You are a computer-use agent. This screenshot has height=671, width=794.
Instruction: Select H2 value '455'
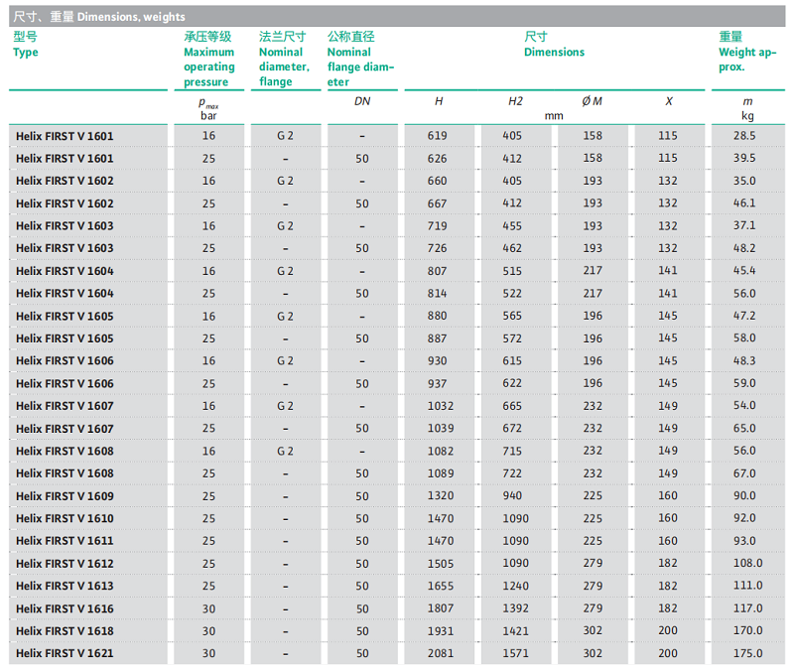512,226
